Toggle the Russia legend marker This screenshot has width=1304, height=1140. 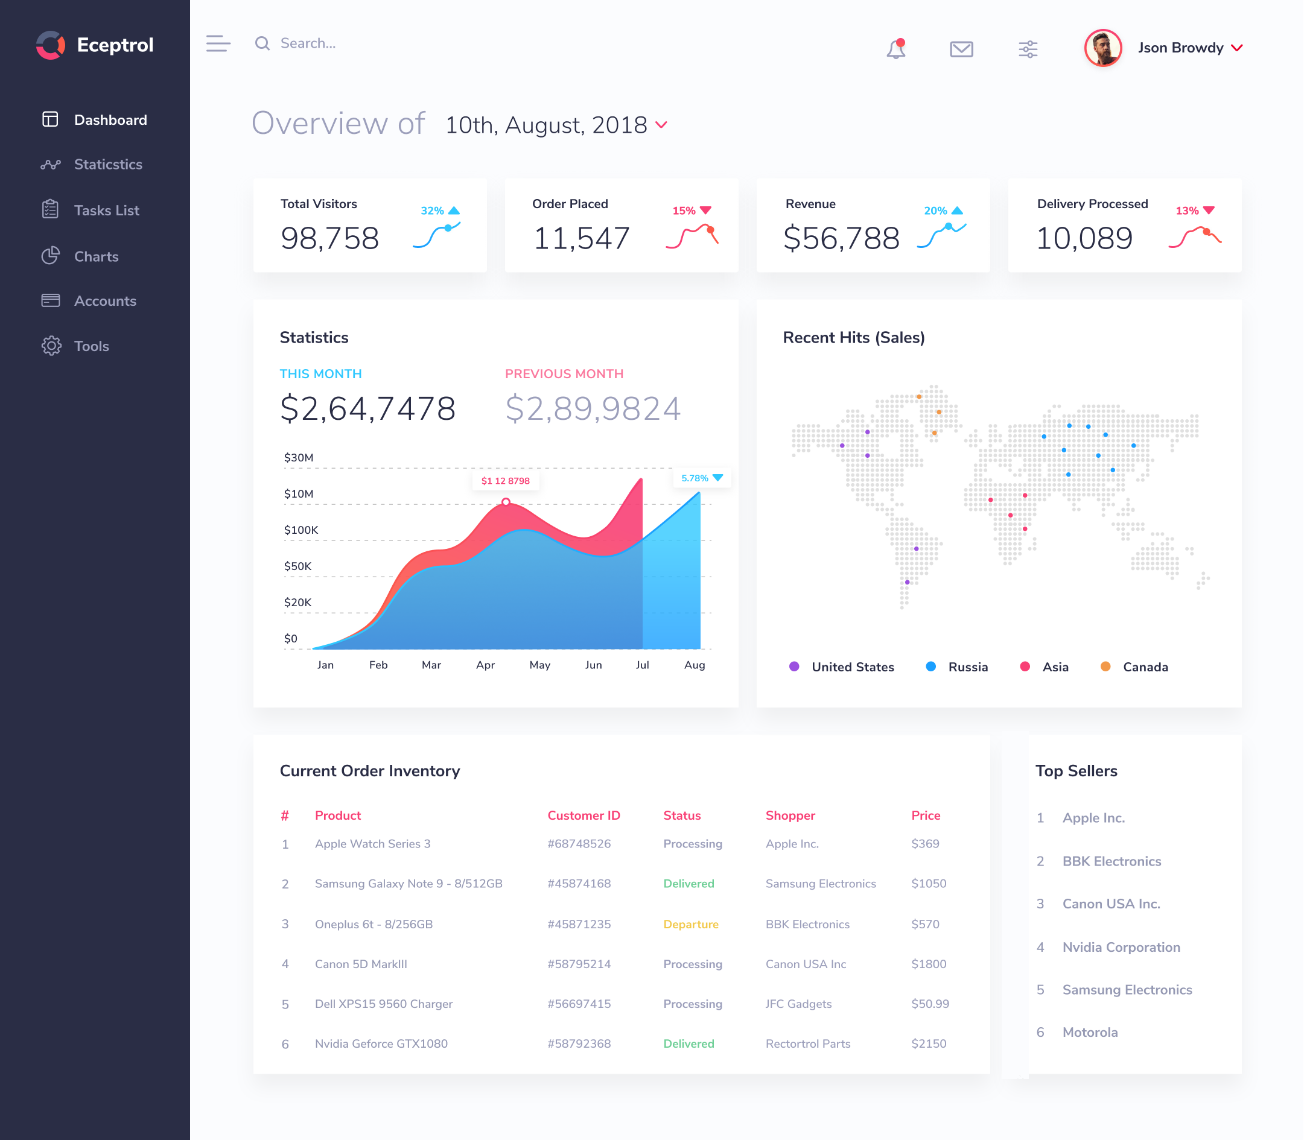pyautogui.click(x=931, y=667)
